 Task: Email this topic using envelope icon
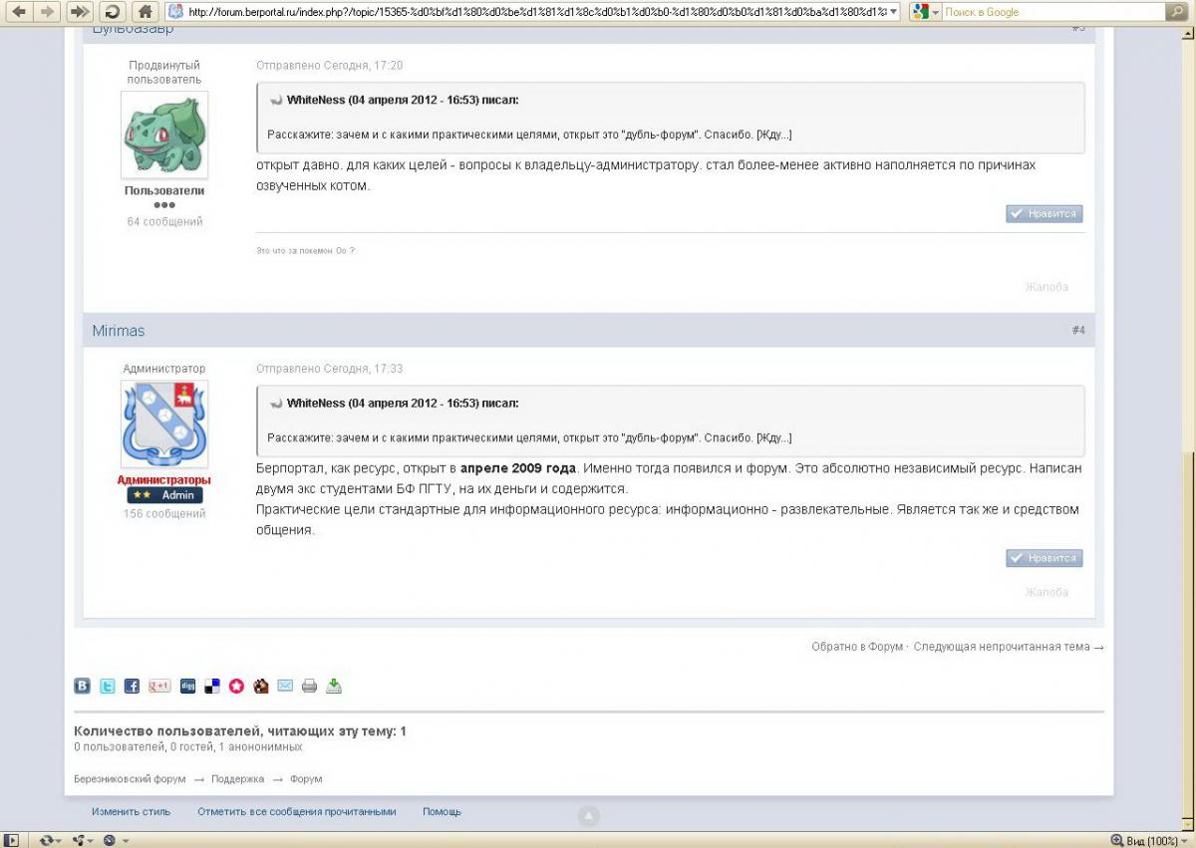tap(285, 687)
